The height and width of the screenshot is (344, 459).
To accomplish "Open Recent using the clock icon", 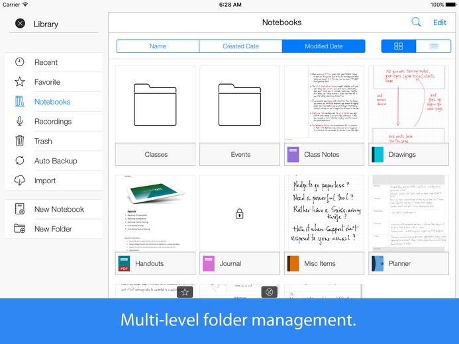I will point(20,62).
